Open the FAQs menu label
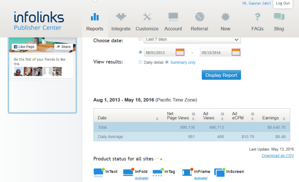This screenshot has width=299, height=182. pyautogui.click(x=257, y=28)
